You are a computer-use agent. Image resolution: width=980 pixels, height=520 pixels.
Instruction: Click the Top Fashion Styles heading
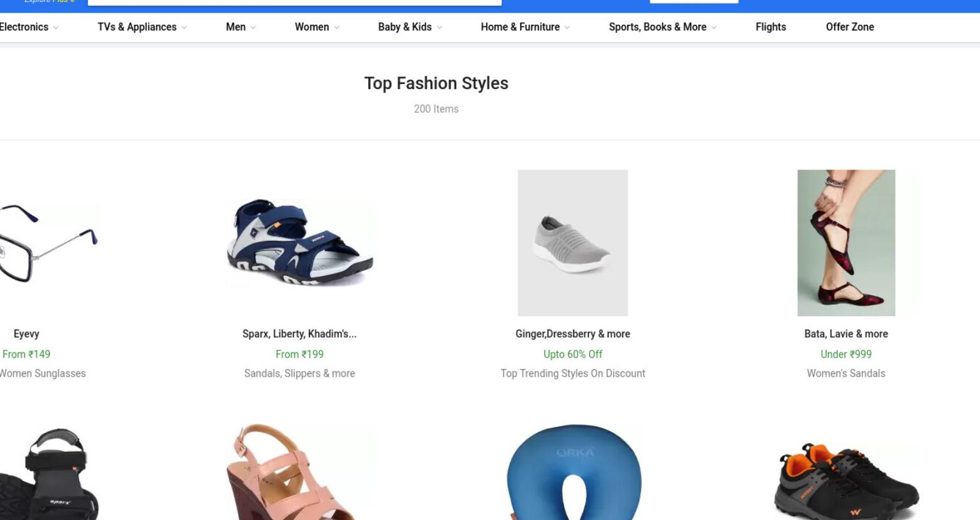pos(436,83)
